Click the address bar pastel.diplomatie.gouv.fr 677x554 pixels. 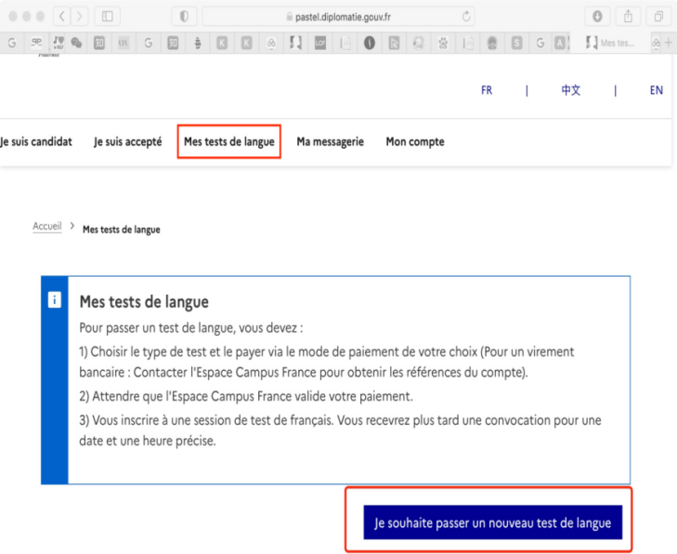pos(338,17)
